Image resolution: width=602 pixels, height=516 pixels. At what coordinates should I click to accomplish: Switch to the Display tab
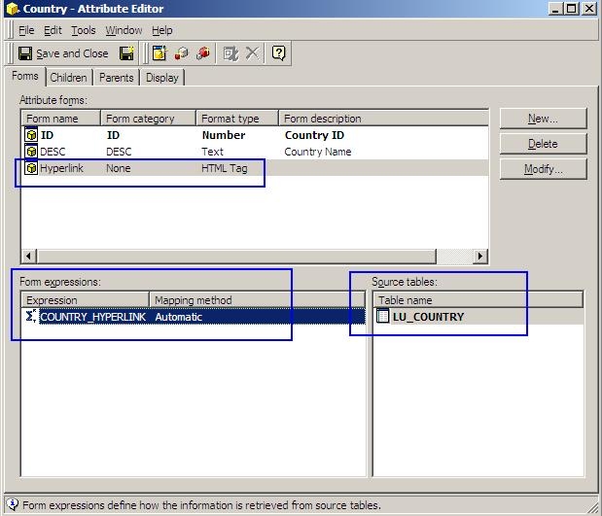pos(162,78)
